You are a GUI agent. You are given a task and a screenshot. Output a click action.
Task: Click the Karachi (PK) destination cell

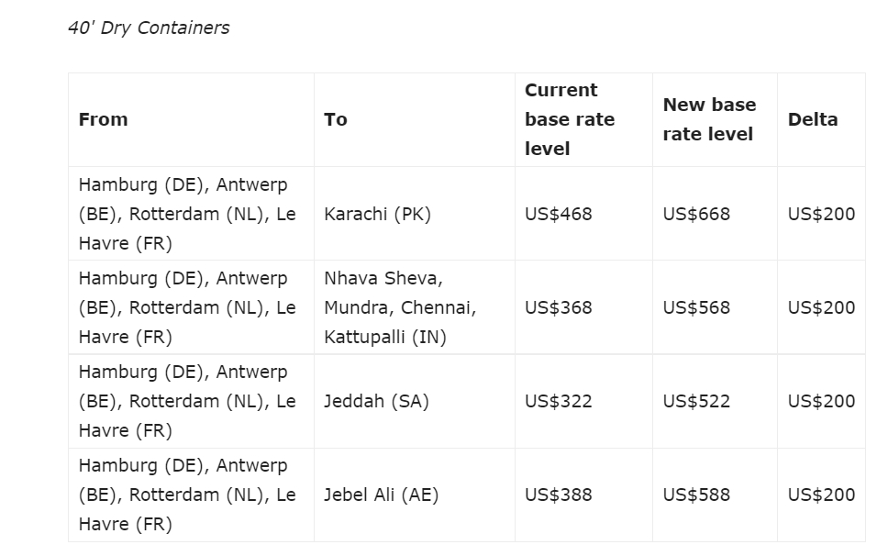pyautogui.click(x=377, y=214)
